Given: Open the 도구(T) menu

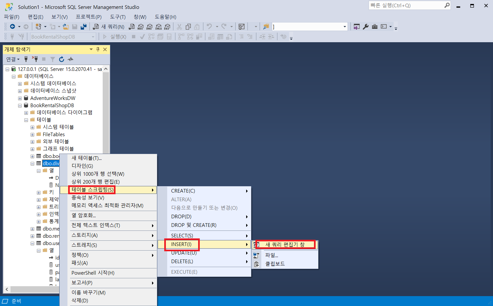Looking at the screenshot, I should [x=118, y=17].
